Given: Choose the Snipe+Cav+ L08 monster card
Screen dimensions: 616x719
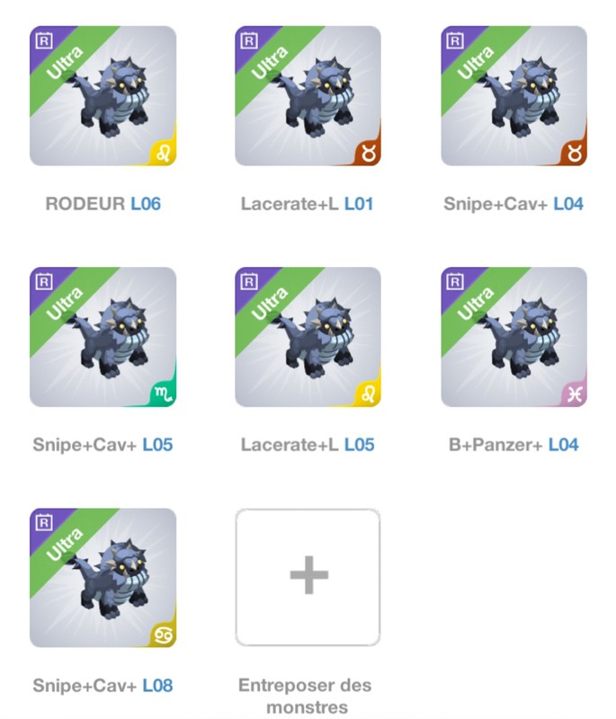Looking at the screenshot, I should [x=103, y=578].
